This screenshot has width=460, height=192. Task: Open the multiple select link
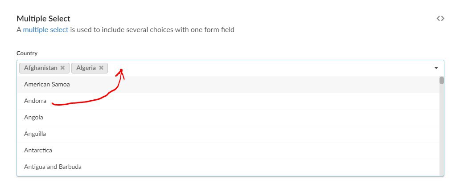(x=45, y=29)
